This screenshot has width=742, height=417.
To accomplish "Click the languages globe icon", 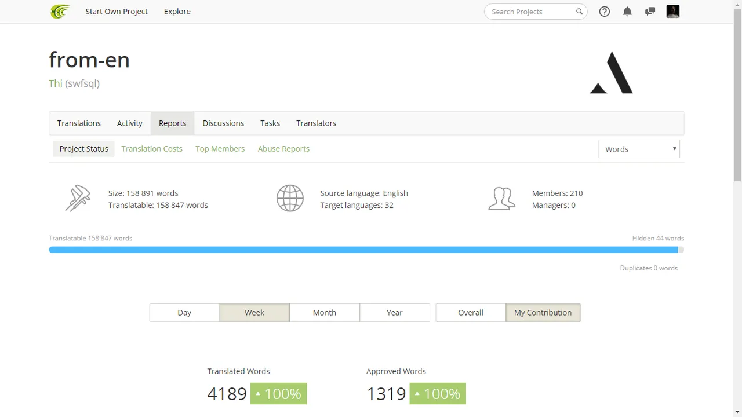I will click(x=290, y=198).
